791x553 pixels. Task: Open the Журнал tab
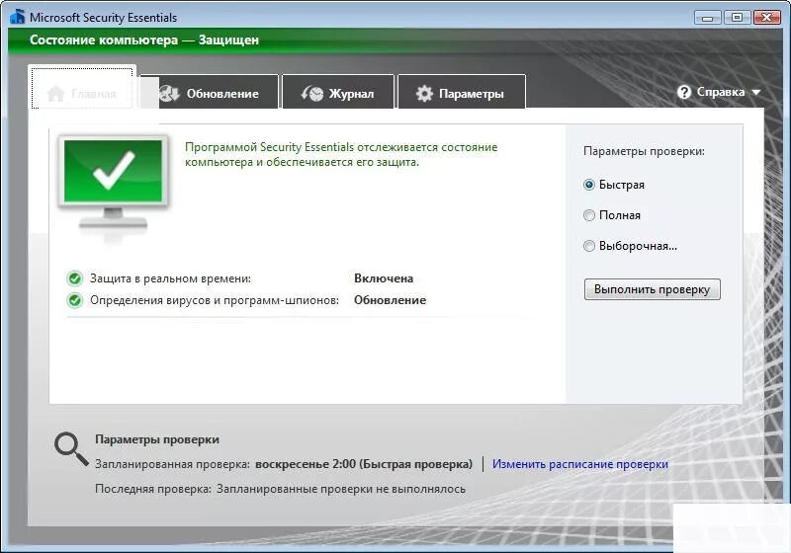pyautogui.click(x=338, y=92)
